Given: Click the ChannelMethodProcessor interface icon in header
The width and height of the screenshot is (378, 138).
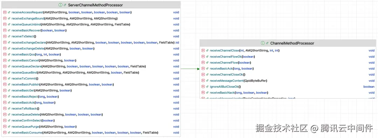Looking at the screenshot, I should click(x=263, y=43).
